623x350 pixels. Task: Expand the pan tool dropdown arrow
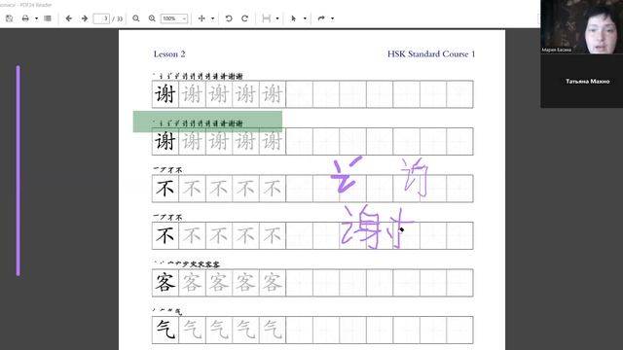[212, 18]
